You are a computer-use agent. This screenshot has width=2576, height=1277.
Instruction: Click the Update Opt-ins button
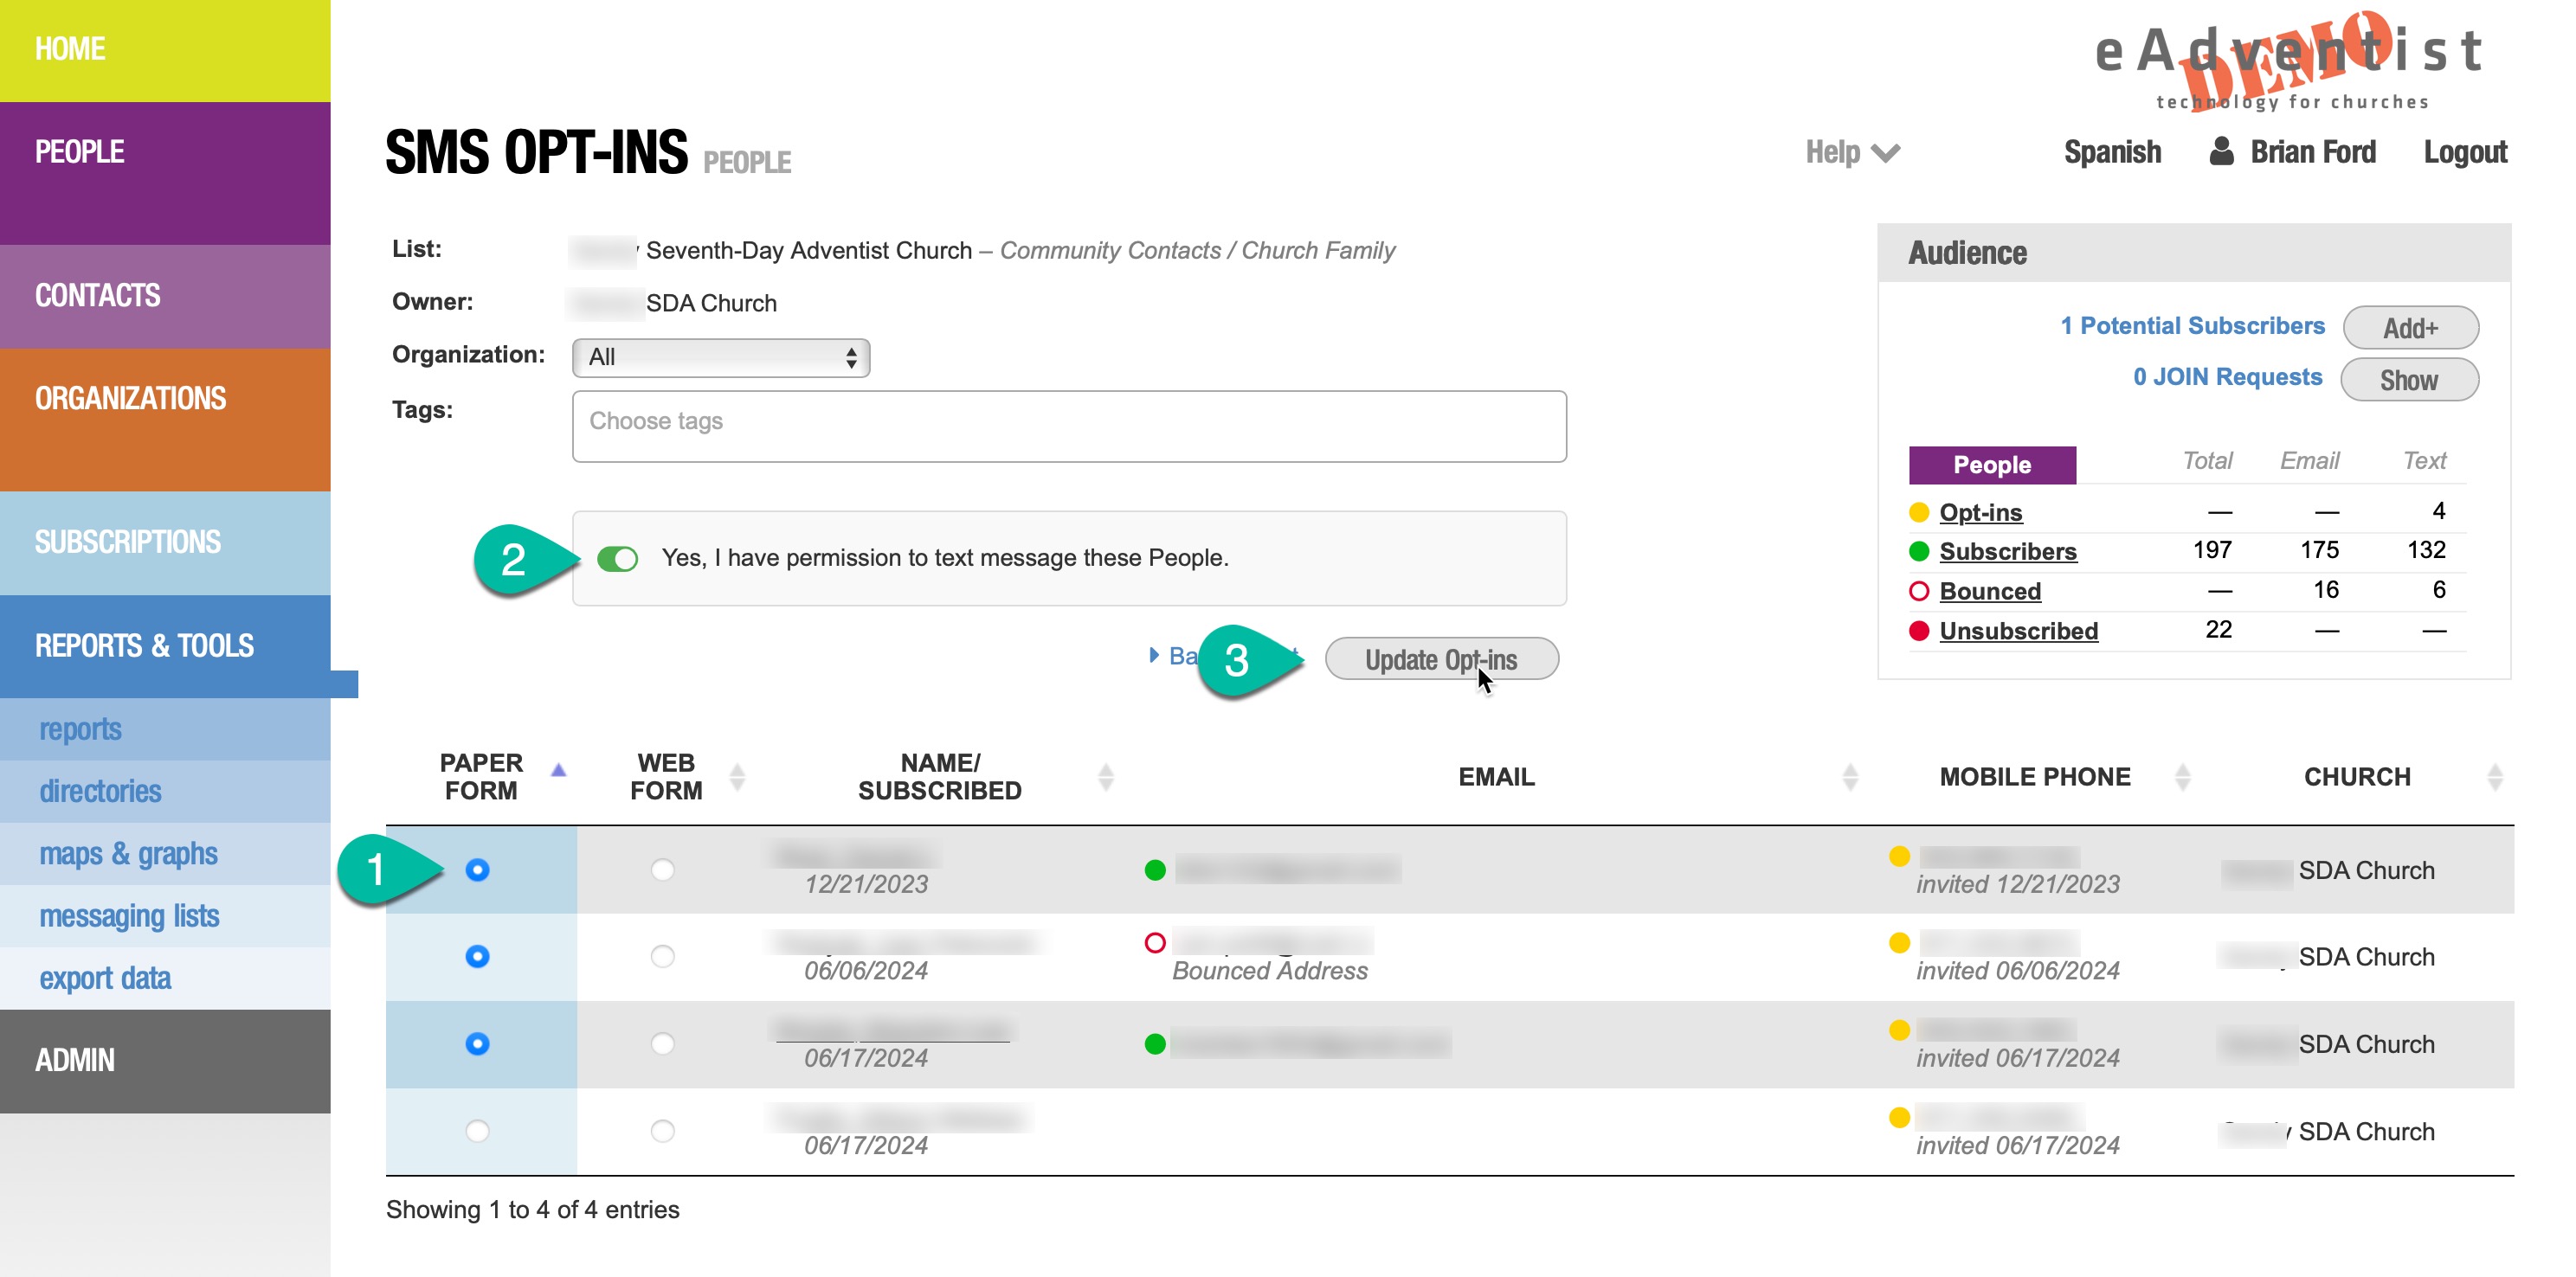click(x=1440, y=659)
